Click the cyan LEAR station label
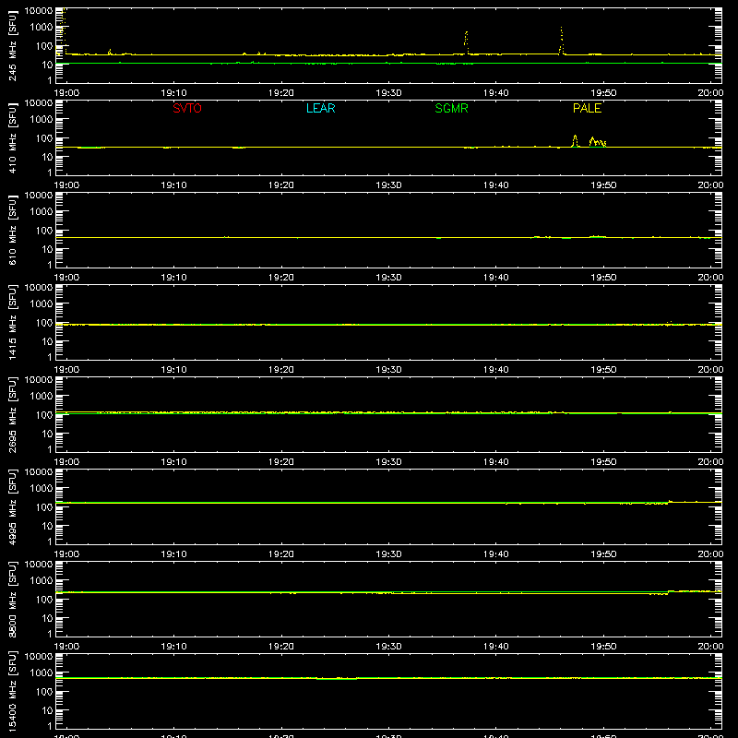 [x=320, y=108]
